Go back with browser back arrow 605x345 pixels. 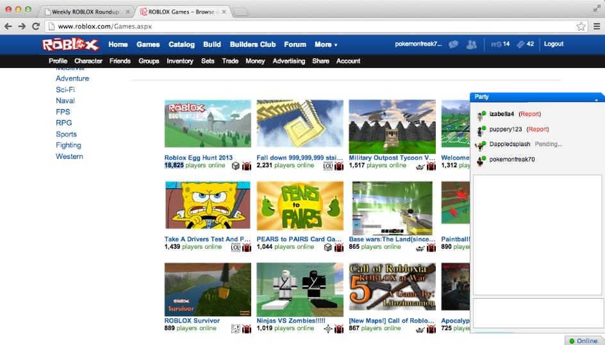coord(8,26)
